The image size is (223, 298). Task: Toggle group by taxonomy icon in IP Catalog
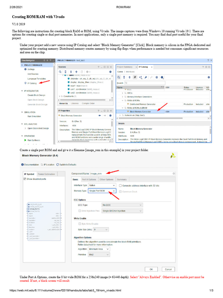(135, 77)
